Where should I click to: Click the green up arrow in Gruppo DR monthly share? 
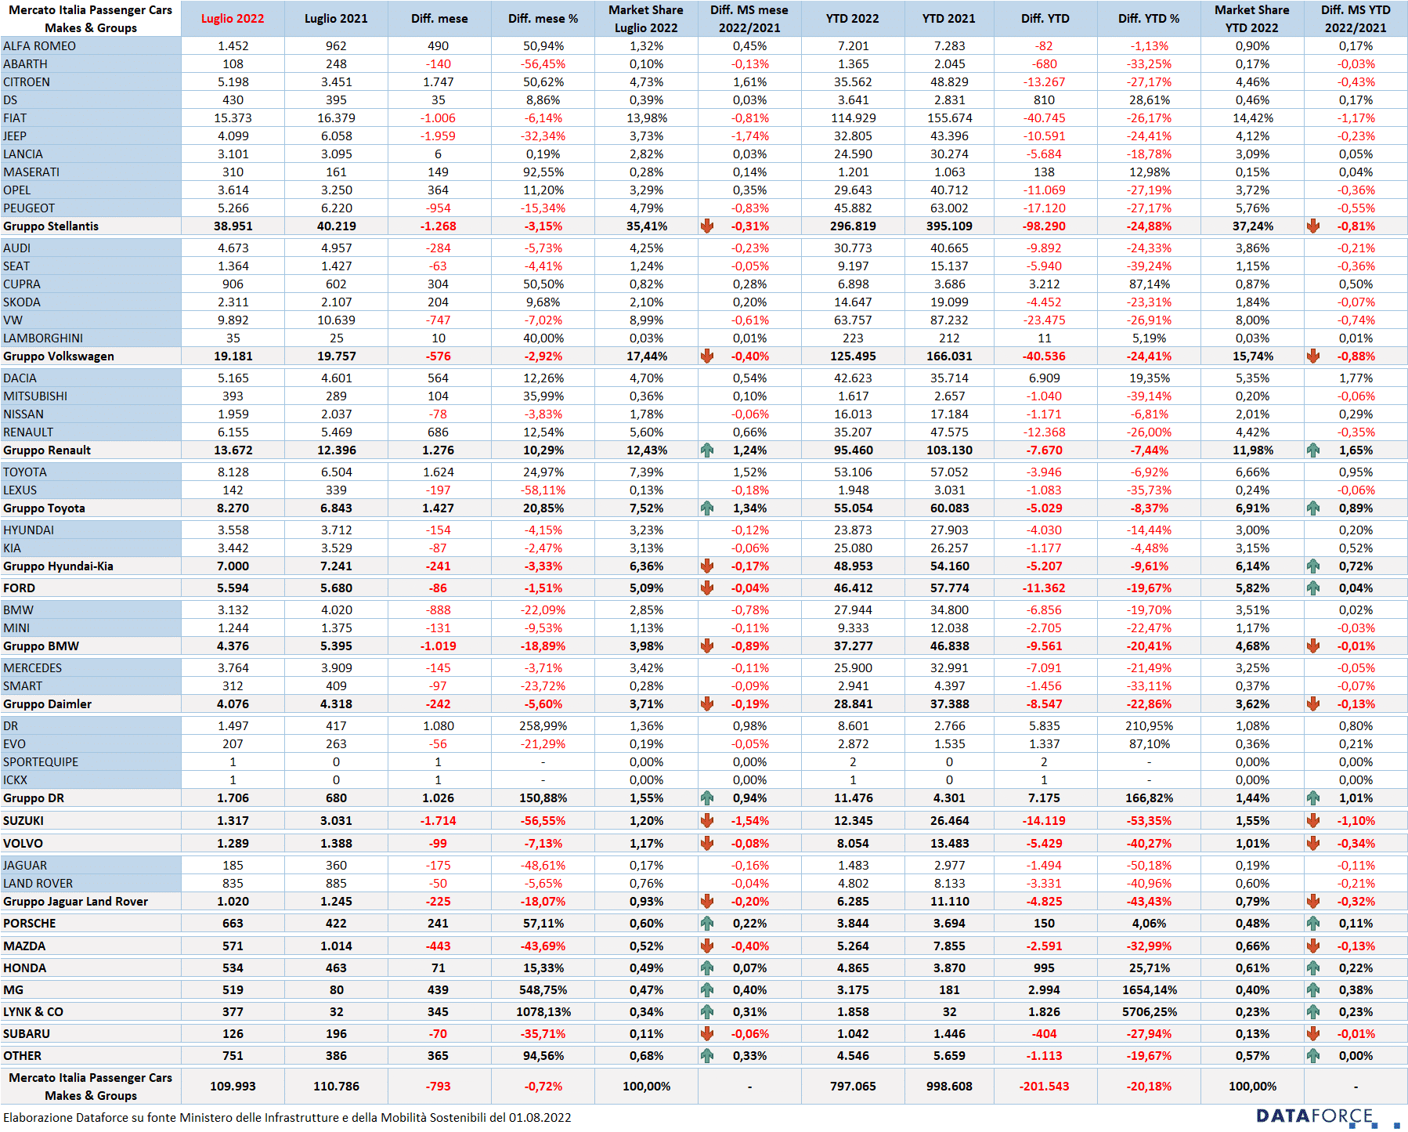click(707, 798)
